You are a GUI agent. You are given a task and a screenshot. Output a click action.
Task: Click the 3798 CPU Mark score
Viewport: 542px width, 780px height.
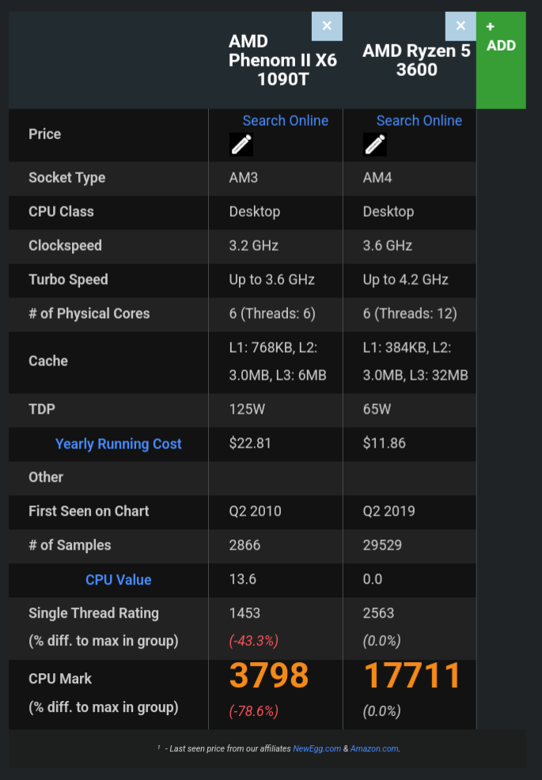269,676
